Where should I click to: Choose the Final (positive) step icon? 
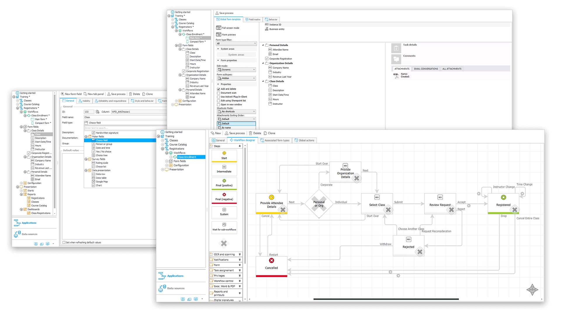click(x=224, y=181)
